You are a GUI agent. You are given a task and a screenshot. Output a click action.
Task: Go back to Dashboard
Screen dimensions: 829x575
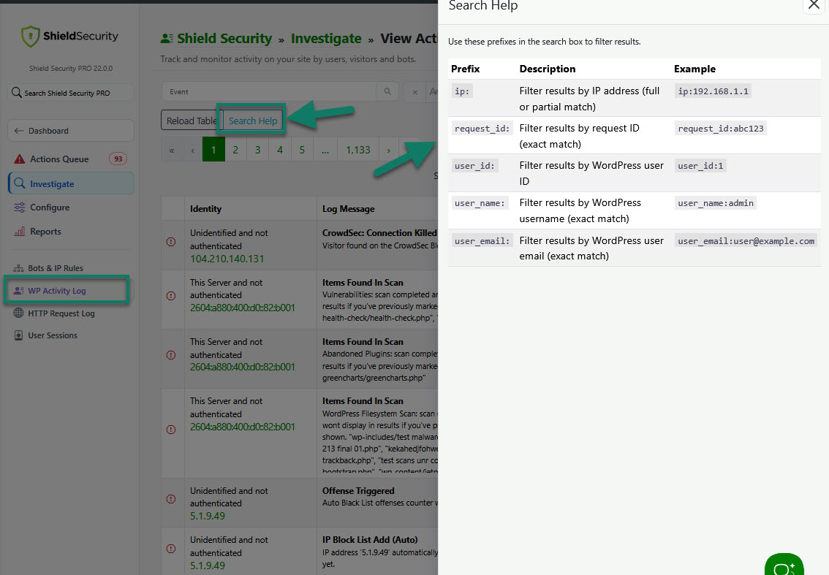(71, 131)
